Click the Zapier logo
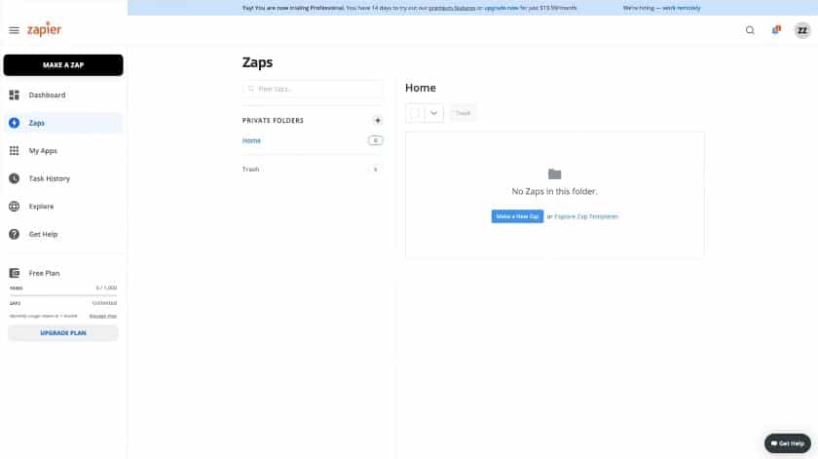This screenshot has height=459, width=818. pyautogui.click(x=45, y=29)
